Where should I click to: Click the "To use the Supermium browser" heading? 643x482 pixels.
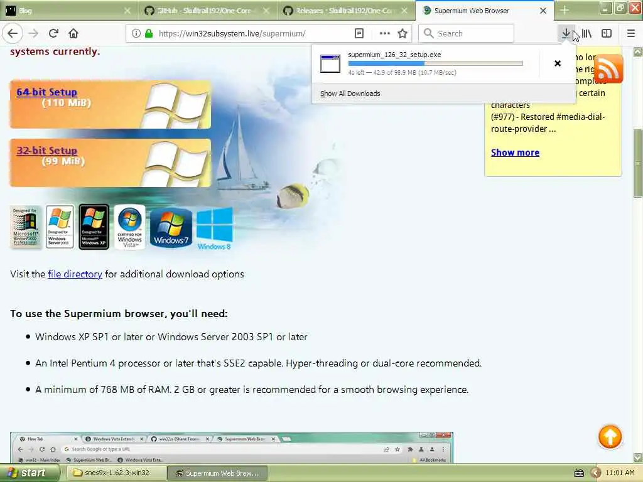[x=119, y=314]
